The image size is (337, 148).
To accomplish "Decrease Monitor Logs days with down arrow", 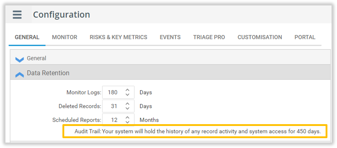I will click(127, 95).
